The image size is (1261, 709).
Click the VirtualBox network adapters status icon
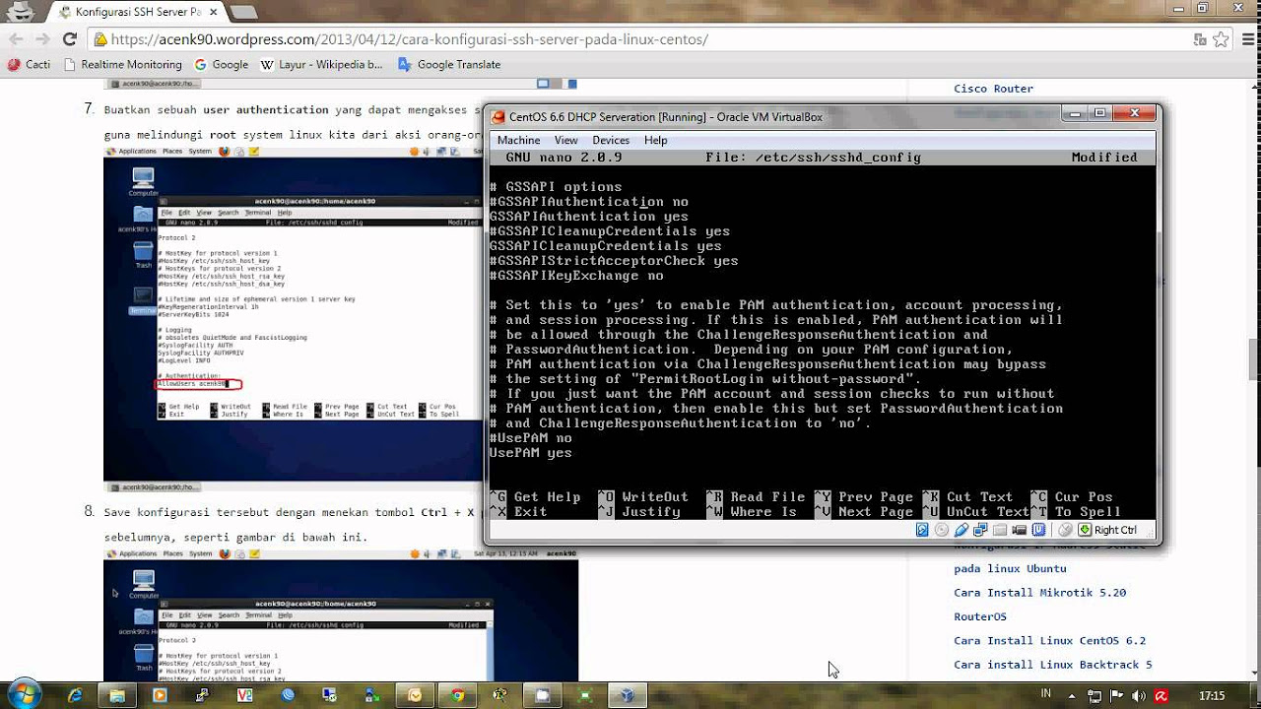tap(980, 530)
